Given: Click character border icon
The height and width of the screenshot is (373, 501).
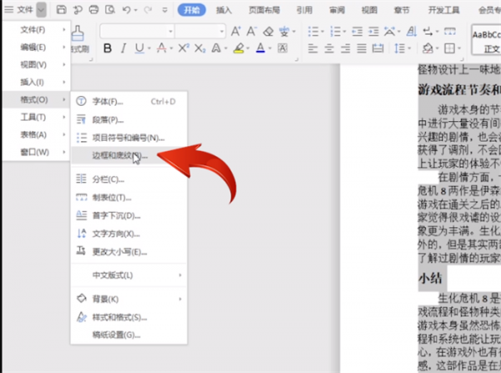Looking at the screenshot, I should pyautogui.click(x=282, y=48).
